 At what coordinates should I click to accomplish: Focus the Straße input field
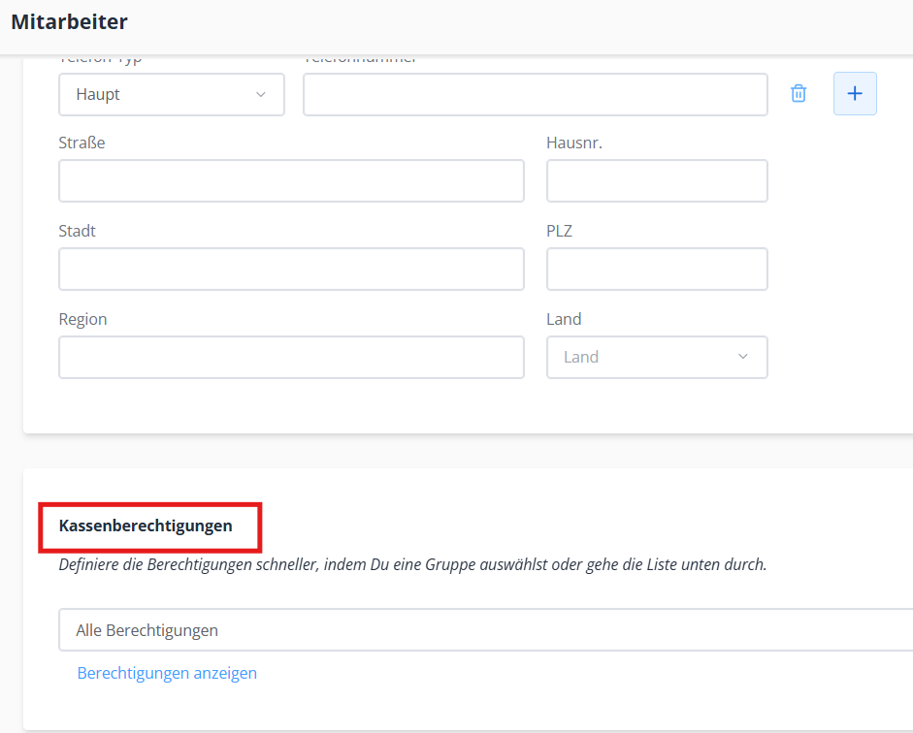(x=291, y=181)
